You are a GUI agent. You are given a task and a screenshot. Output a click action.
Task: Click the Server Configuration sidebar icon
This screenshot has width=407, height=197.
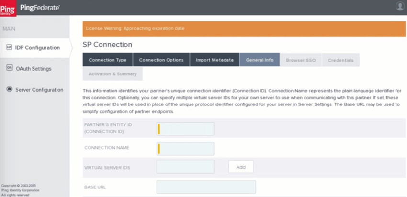point(9,89)
